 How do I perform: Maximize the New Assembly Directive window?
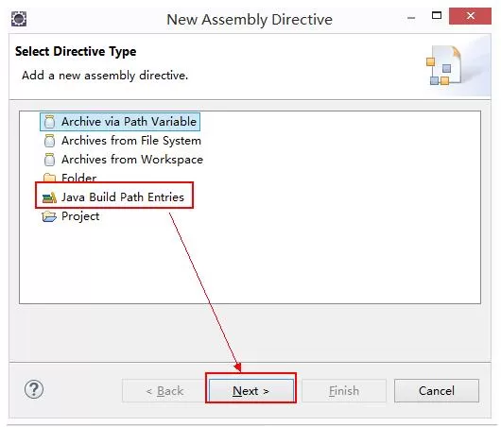click(x=437, y=15)
